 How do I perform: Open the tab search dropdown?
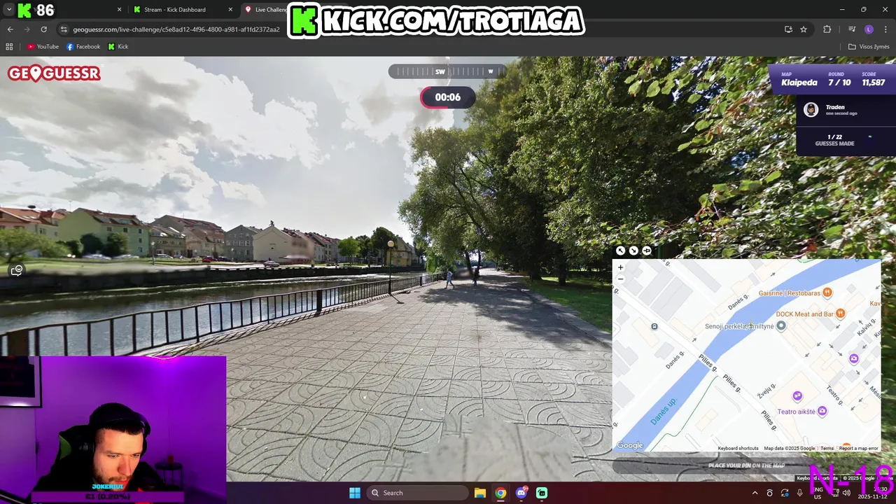pos(8,10)
